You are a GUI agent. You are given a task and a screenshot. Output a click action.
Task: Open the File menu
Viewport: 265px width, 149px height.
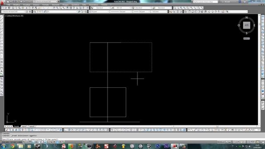pos(8,5)
